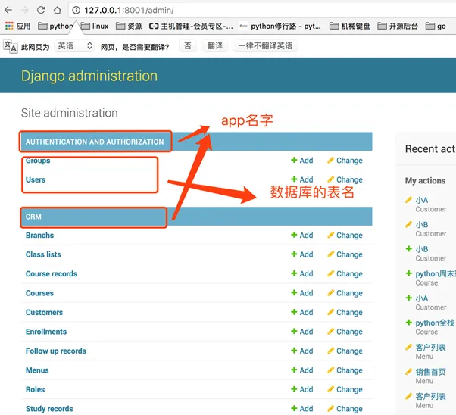Open the Follow up records link
Screen dimensions: 456x415
(x=56, y=351)
